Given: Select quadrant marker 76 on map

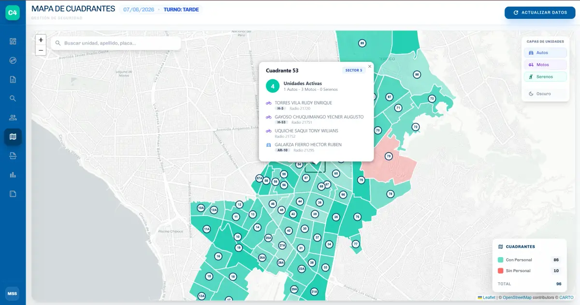Looking at the screenshot, I should (357, 217).
